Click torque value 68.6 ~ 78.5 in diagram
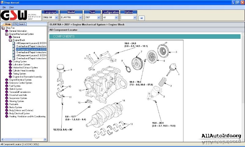Viewport: 245px width, 147px height. [x=135, y=82]
